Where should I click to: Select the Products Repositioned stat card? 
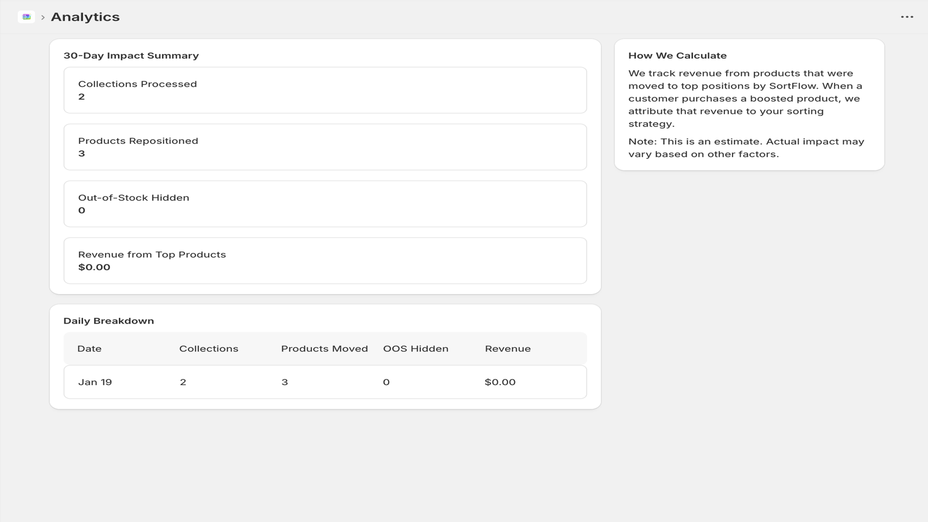pyautogui.click(x=325, y=147)
